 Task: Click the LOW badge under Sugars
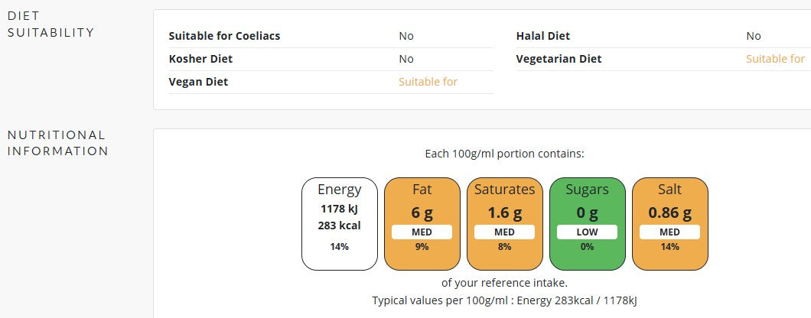click(x=587, y=232)
